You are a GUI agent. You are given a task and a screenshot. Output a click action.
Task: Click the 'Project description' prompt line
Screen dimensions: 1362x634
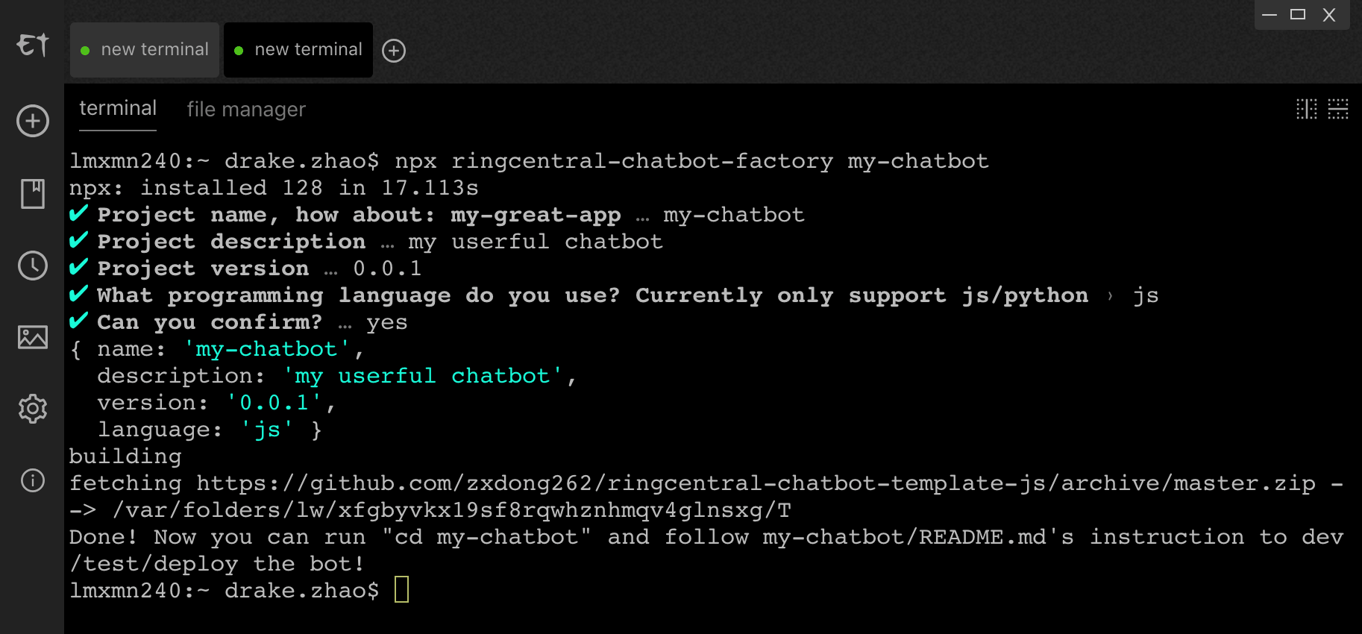pos(365,242)
